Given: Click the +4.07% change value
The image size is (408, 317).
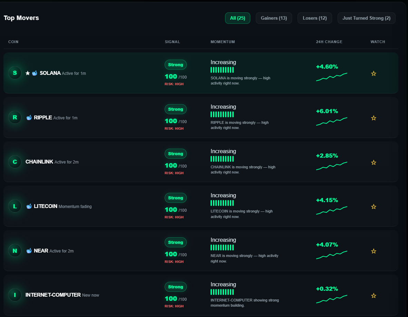Looking at the screenshot, I should pyautogui.click(x=327, y=245).
